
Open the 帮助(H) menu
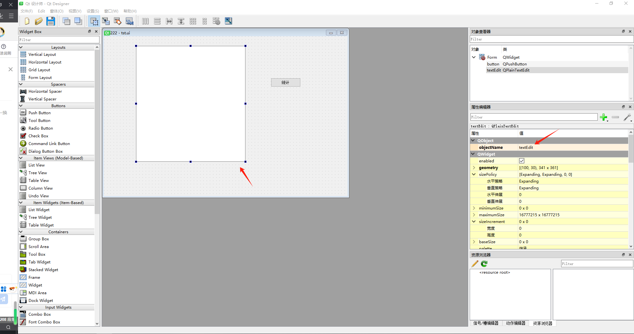130,11
